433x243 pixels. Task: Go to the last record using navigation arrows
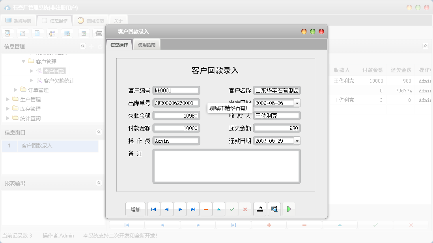click(x=192, y=209)
